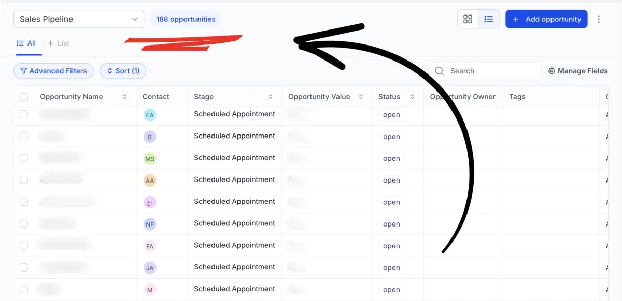
Task: Open the Sales Pipeline dropdown
Action: [x=78, y=19]
